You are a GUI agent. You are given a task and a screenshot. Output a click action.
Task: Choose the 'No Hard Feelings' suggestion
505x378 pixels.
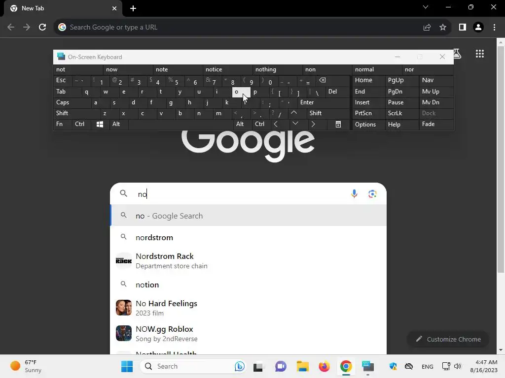[x=248, y=308]
